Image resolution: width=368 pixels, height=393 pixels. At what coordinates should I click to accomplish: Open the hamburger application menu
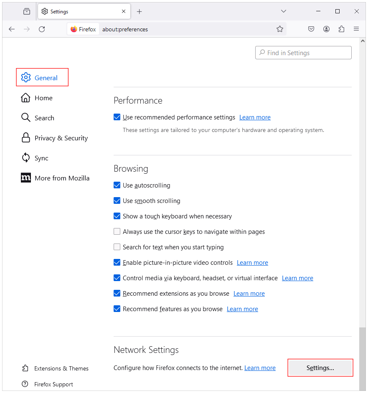(356, 29)
